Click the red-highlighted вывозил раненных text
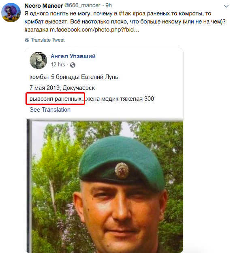Image resolution: width=231 pixels, height=253 pixels. (x=56, y=99)
